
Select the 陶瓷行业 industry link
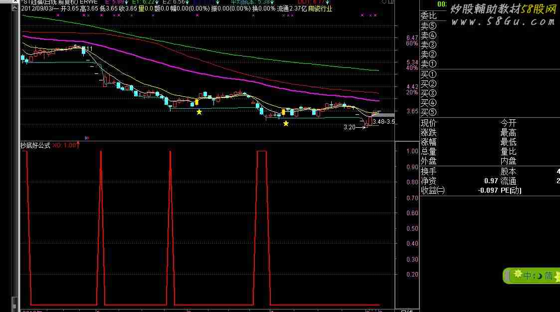320,8
